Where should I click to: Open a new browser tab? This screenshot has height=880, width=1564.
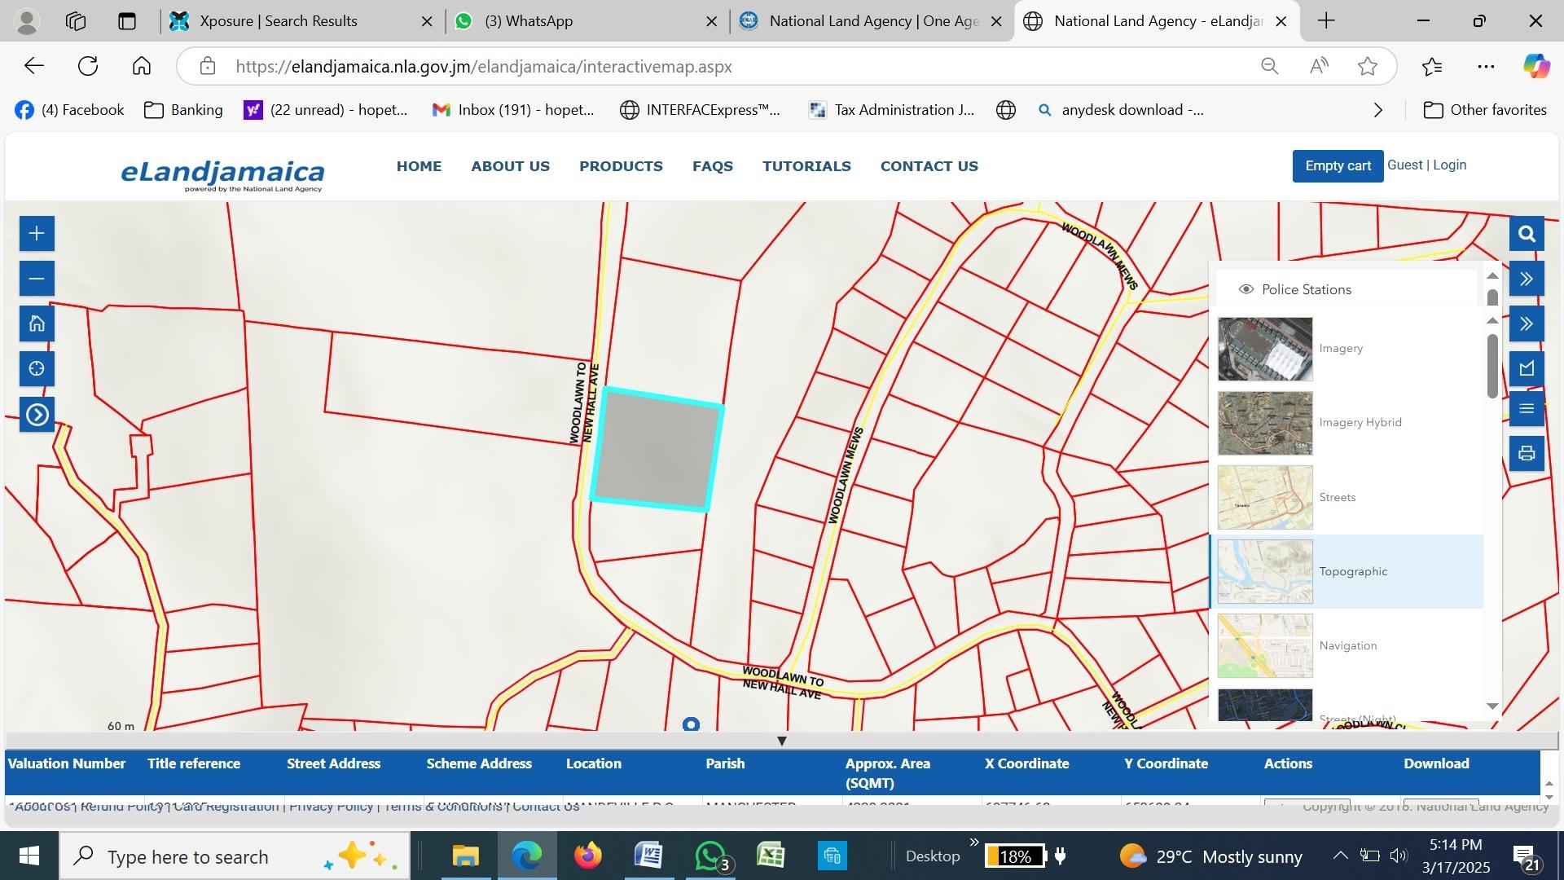coord(1326,21)
